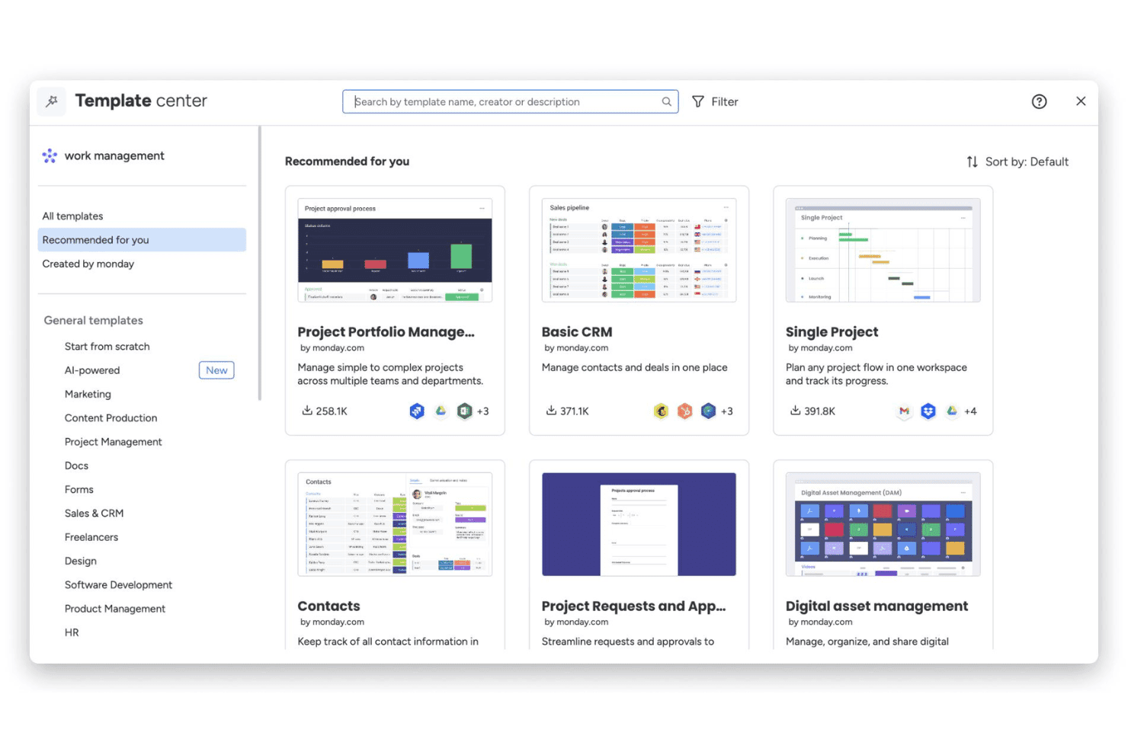Open Single Project template title
This screenshot has width=1128, height=752.
coord(832,331)
